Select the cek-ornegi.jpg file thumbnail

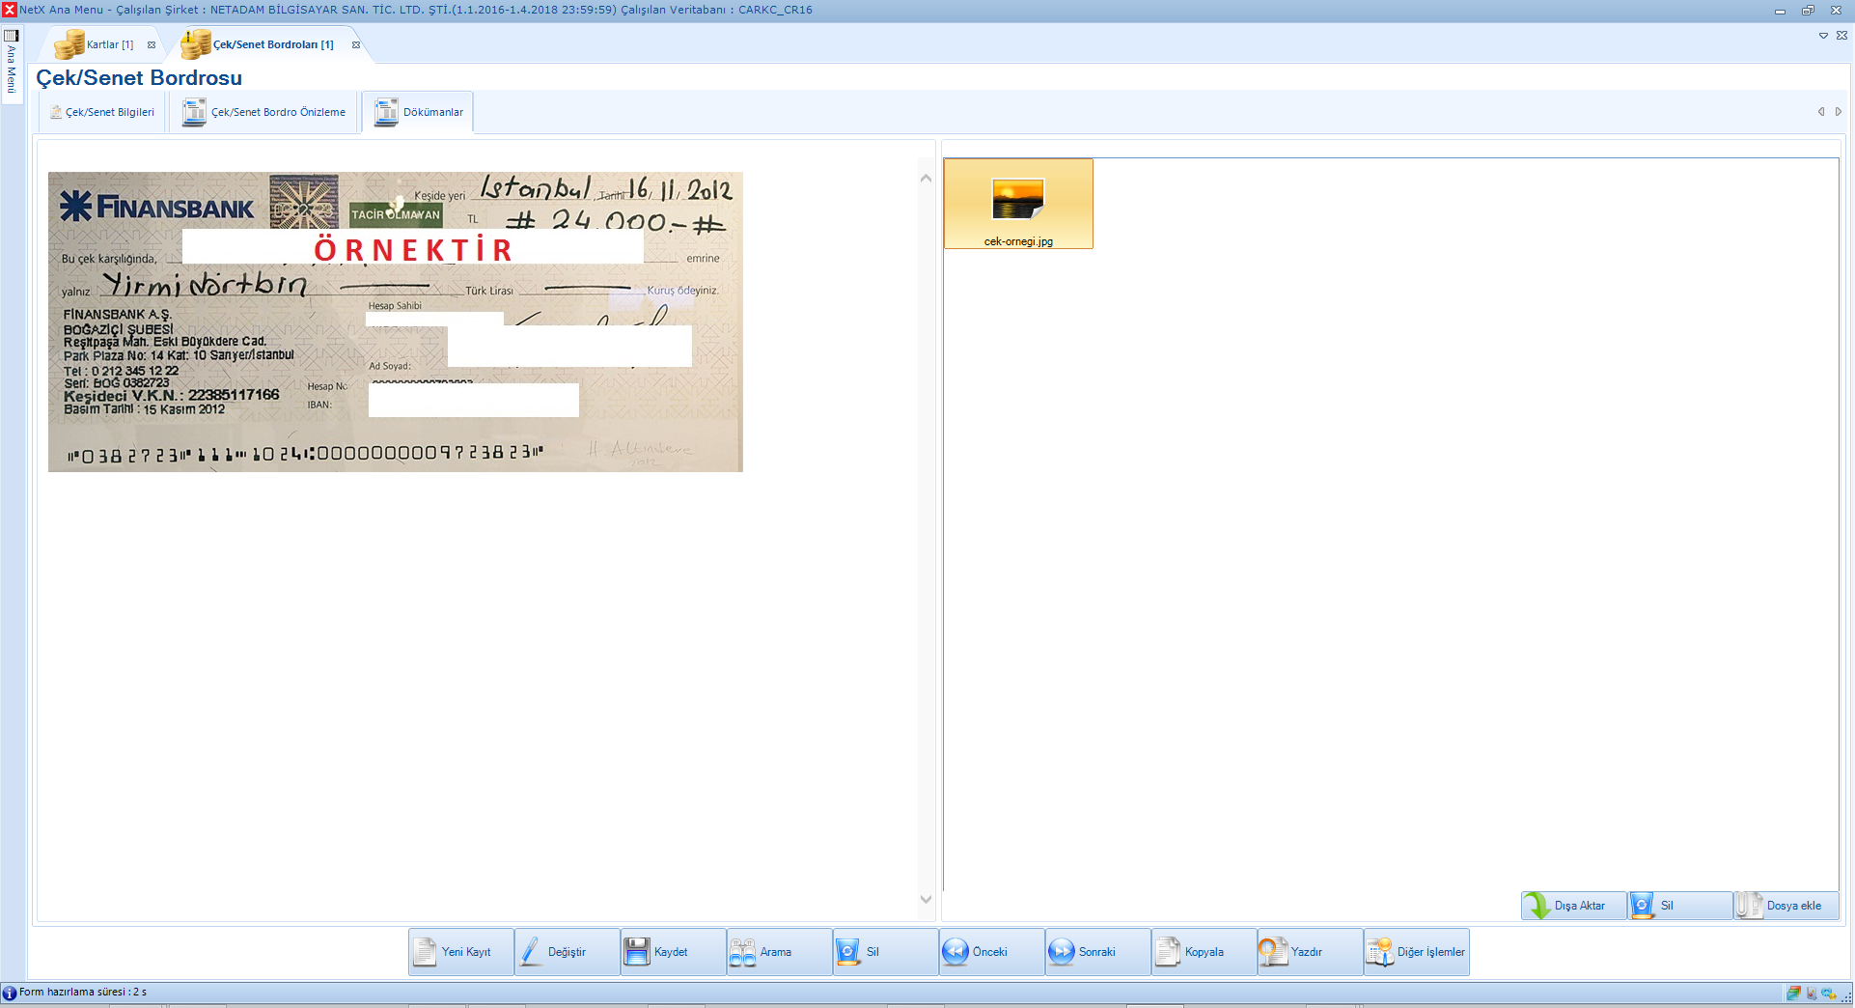pos(1018,205)
